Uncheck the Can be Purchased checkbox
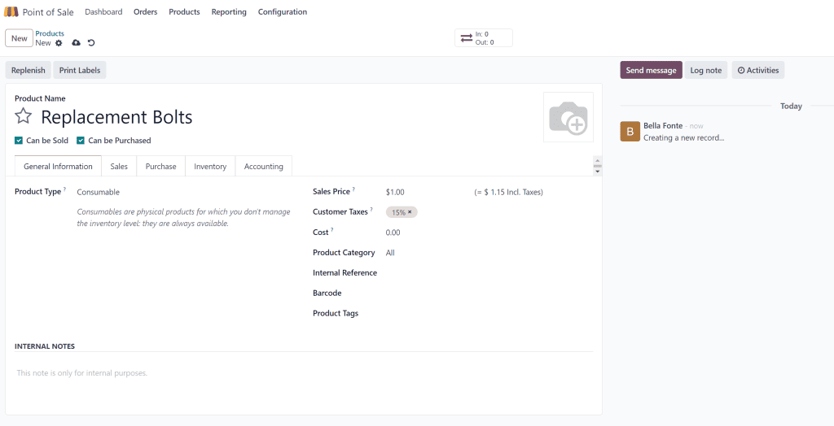The width and height of the screenshot is (834, 426). (81, 141)
